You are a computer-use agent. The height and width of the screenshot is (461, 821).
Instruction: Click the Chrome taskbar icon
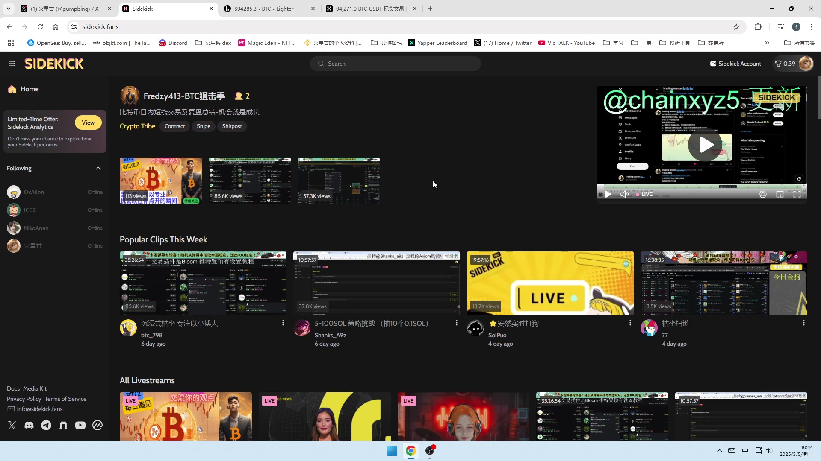tap(411, 451)
